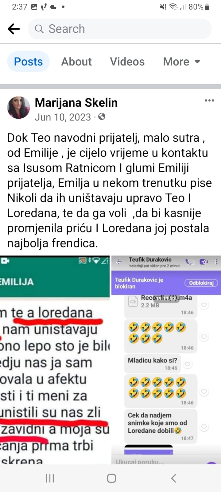This screenshot has width=221, height=492.
Task: Open the EMILIJA chat screenshot image
Action: click(x=55, y=360)
